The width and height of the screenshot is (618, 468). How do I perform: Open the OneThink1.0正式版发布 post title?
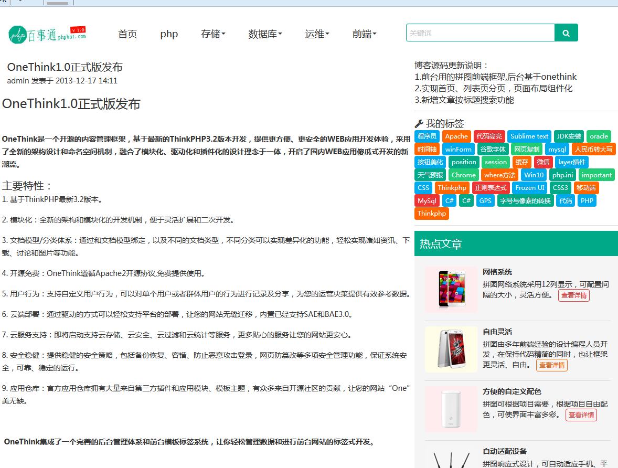pyautogui.click(x=65, y=67)
